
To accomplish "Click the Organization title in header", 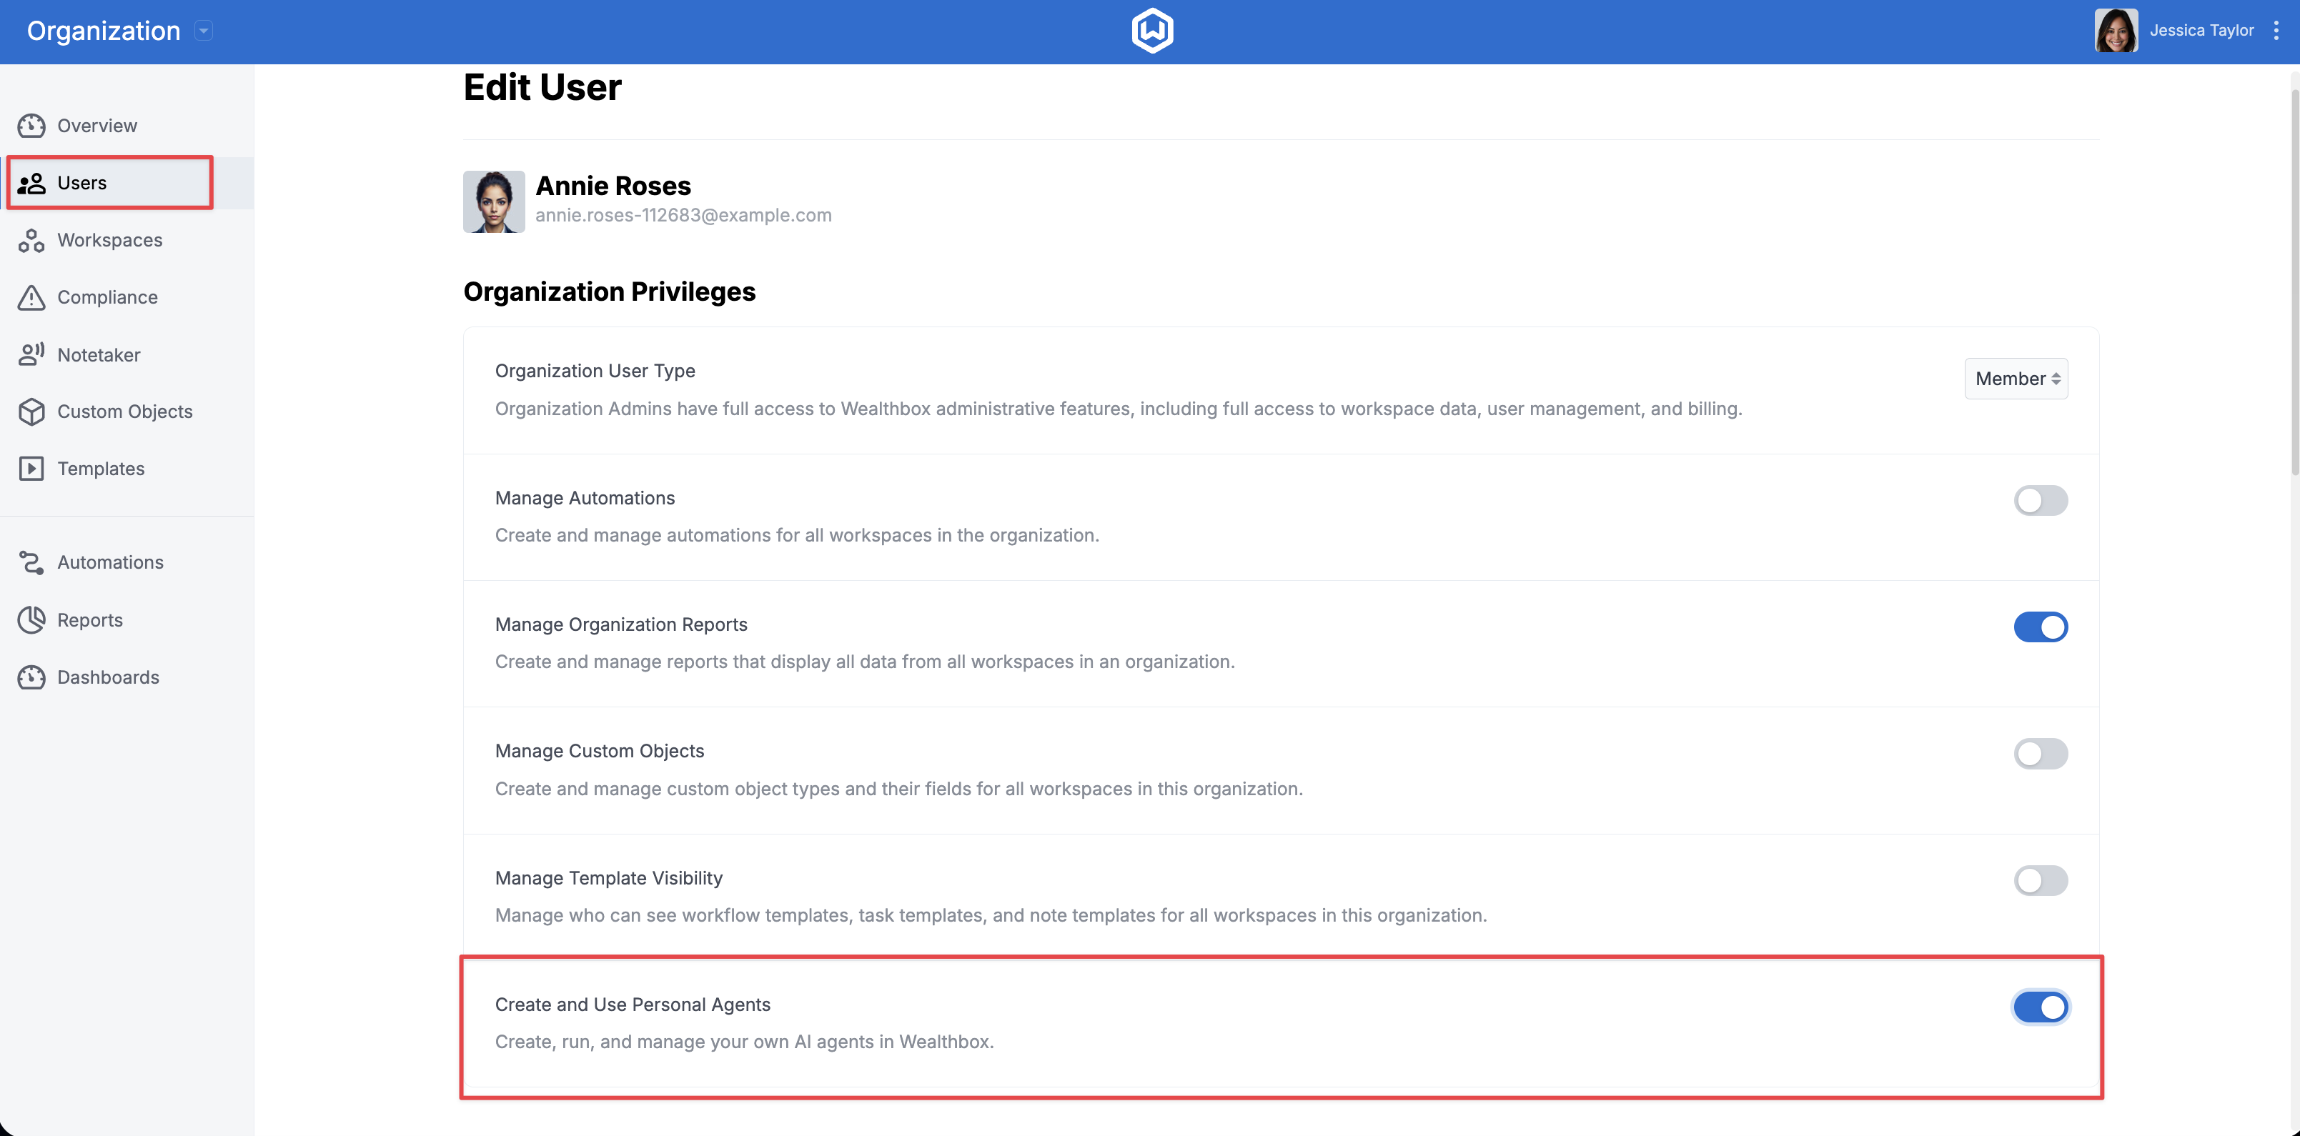I will 104,31.
